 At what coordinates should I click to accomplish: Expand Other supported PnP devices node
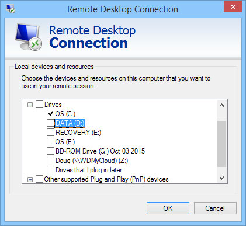point(30,179)
